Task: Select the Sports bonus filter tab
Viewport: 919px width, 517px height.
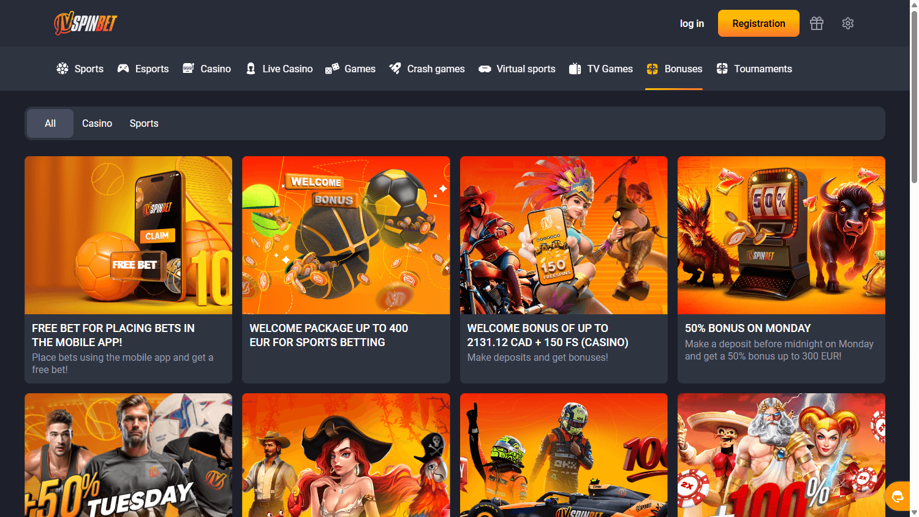Action: pyautogui.click(x=144, y=123)
